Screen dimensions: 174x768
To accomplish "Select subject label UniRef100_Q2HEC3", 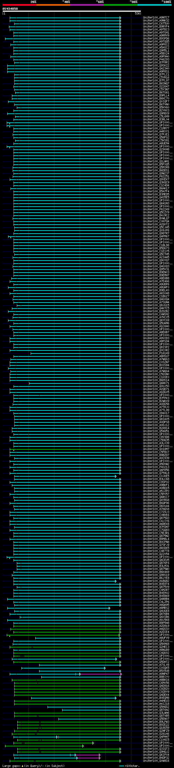I will pos(156,647).
